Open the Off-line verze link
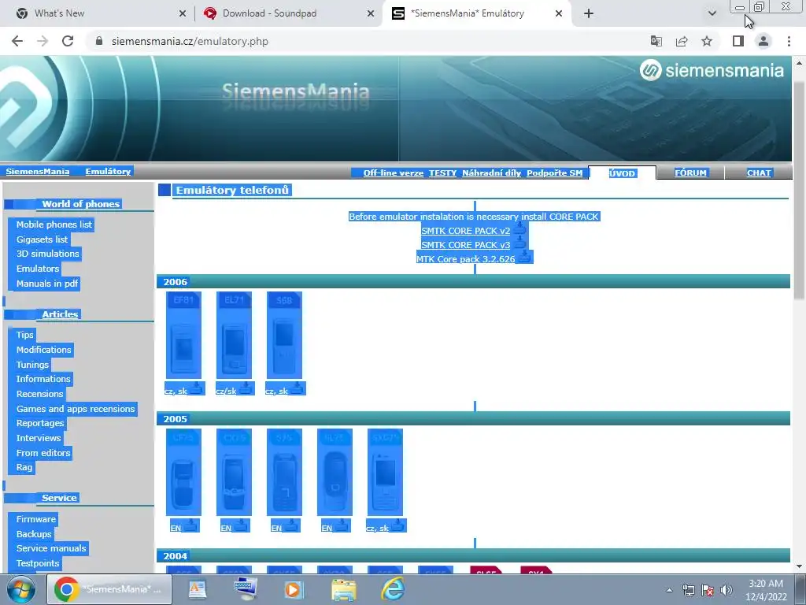The height and width of the screenshot is (605, 806). (x=394, y=173)
